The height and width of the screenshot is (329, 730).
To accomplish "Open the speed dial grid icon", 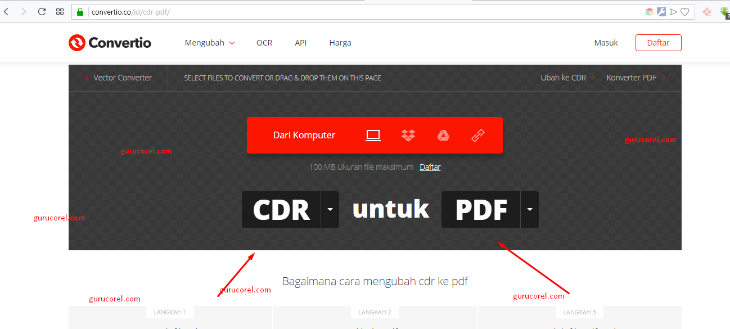I will [60, 11].
